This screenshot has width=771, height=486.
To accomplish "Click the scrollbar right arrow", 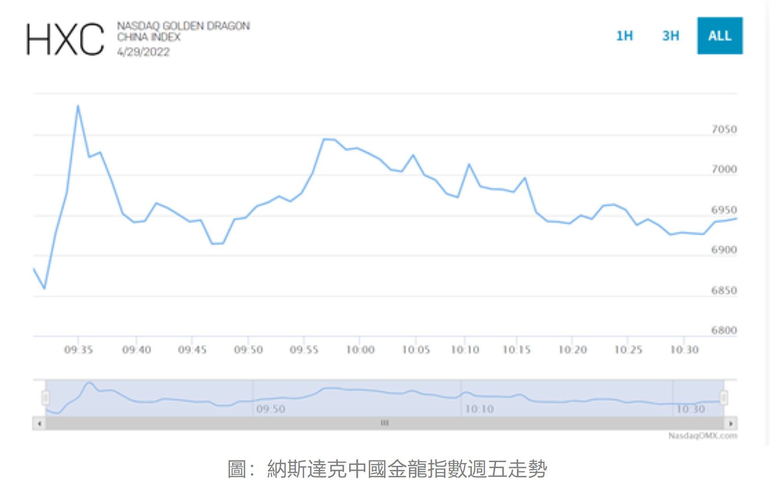I will pyautogui.click(x=731, y=423).
